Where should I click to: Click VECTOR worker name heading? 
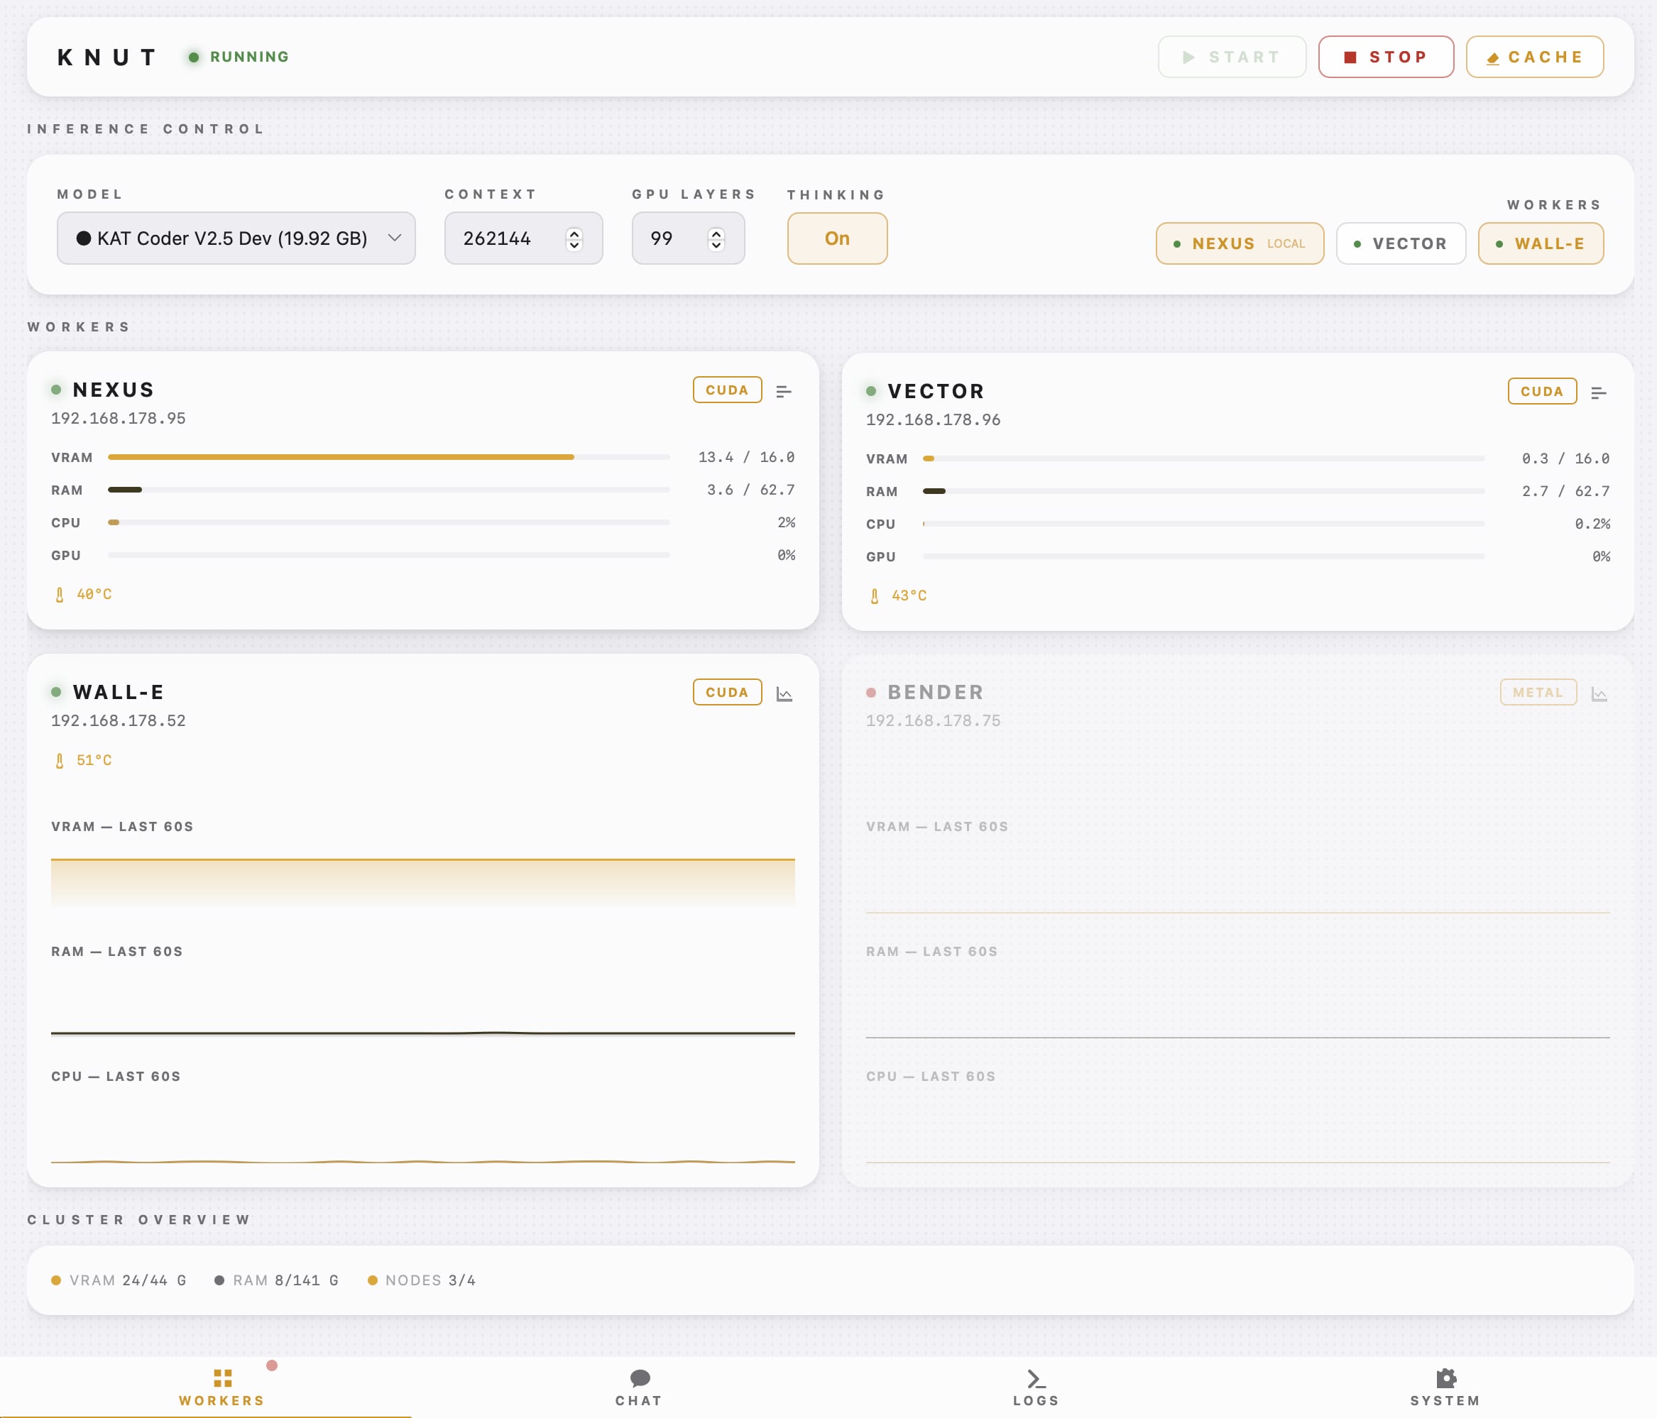[x=936, y=392]
